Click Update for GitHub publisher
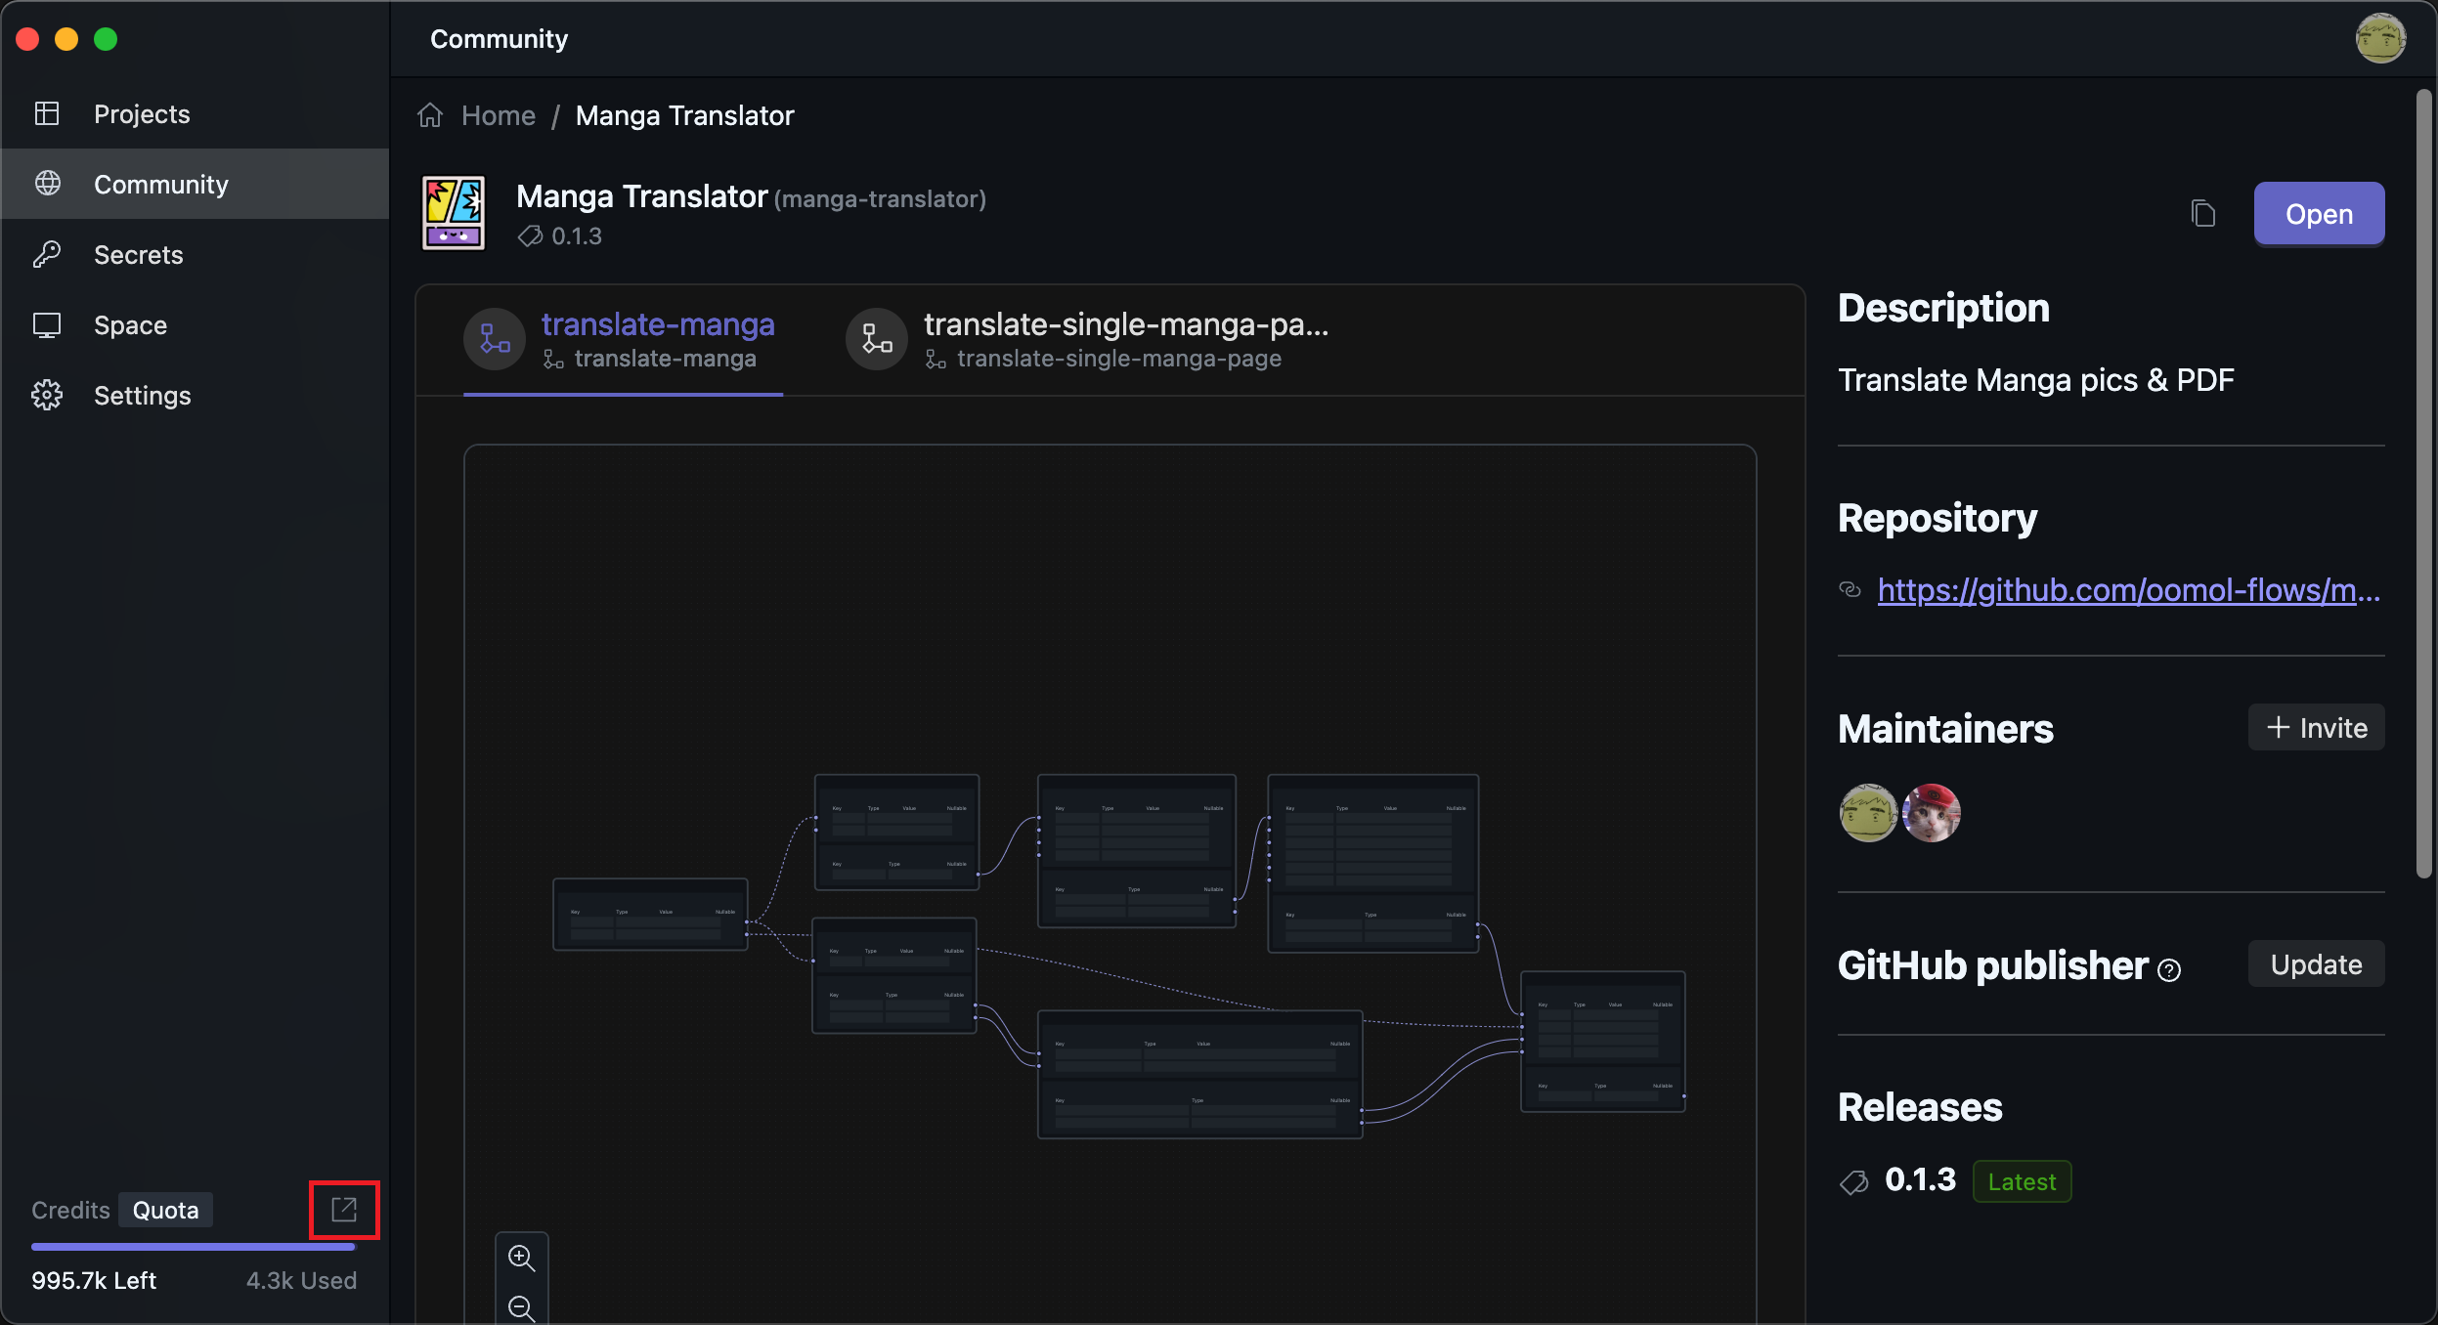This screenshot has width=2438, height=1325. point(2316,964)
